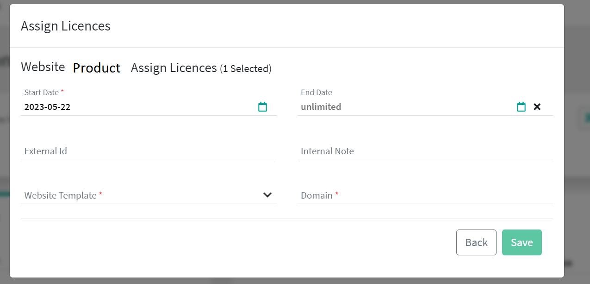
Task: Focus the Domain input field
Action: (425, 195)
